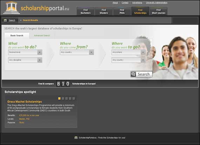Click the Purpose Study value
Viewport: 200px width, 145px height.
22,123
